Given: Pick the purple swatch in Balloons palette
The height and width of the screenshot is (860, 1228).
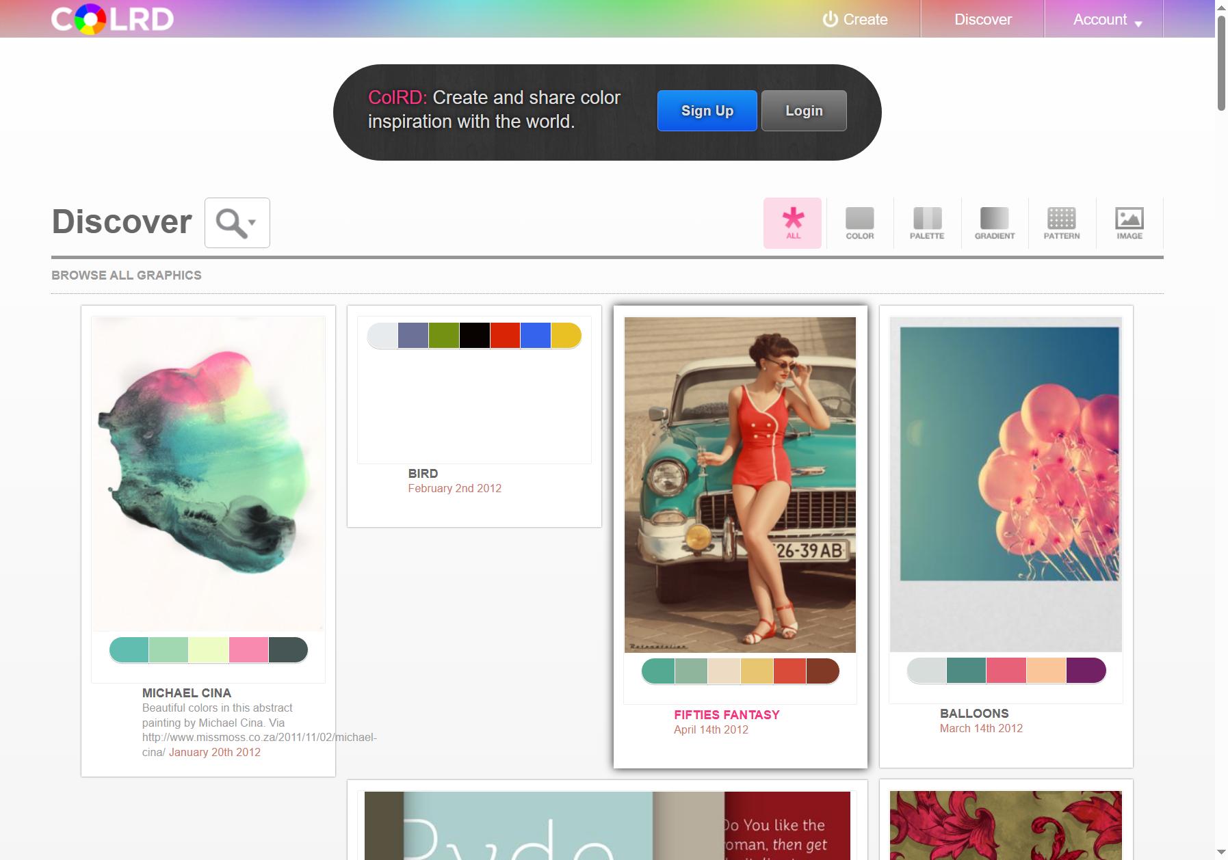Looking at the screenshot, I should pos(1086,671).
